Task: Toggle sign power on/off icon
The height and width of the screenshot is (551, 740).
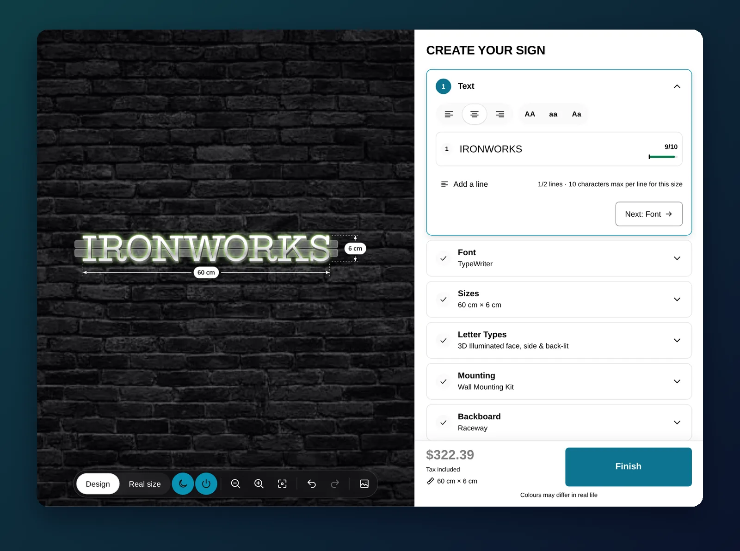Action: 206,484
